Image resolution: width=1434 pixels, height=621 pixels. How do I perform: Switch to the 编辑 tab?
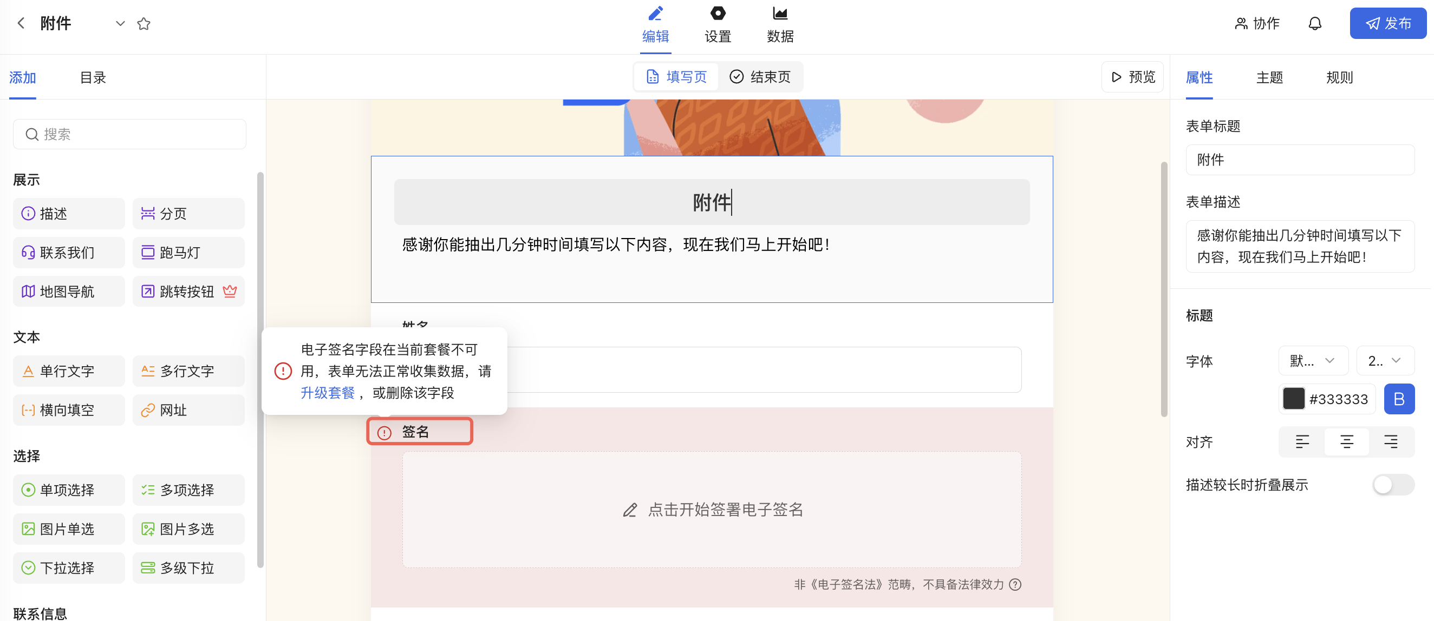coord(655,25)
